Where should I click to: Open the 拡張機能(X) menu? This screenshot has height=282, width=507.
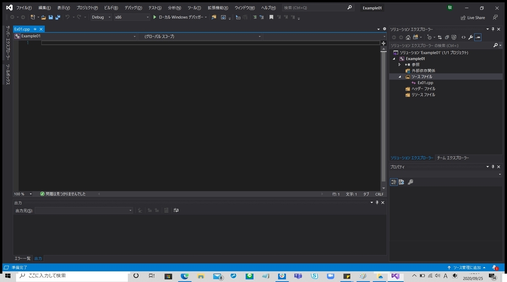click(x=218, y=8)
